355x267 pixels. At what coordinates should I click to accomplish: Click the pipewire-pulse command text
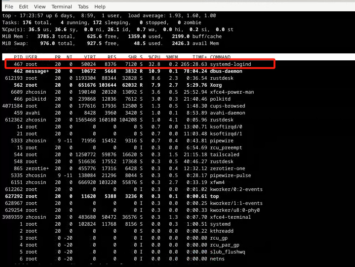tap(231, 175)
